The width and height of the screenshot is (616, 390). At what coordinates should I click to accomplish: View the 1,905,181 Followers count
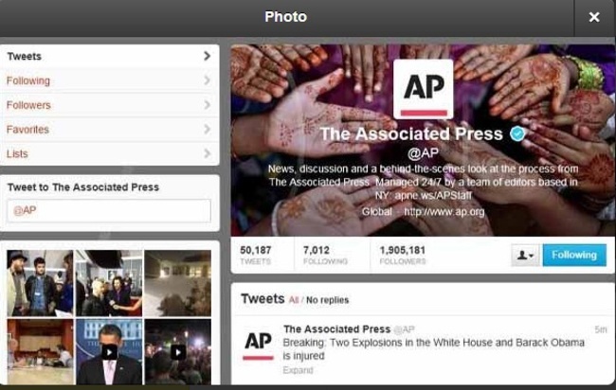(403, 255)
